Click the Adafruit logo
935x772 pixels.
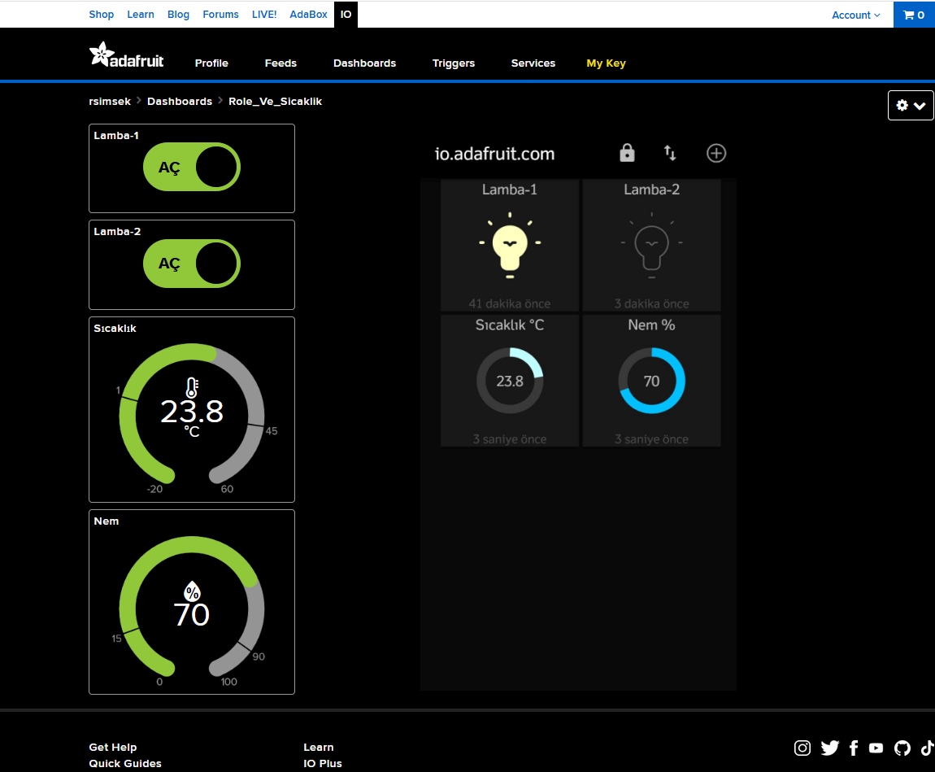point(126,55)
